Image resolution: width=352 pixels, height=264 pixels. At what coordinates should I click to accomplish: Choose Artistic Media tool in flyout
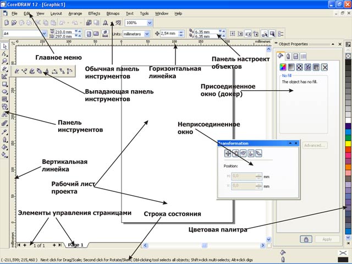(32, 71)
